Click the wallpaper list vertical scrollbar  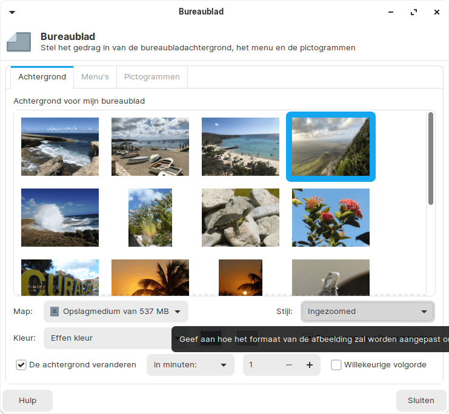click(431, 158)
